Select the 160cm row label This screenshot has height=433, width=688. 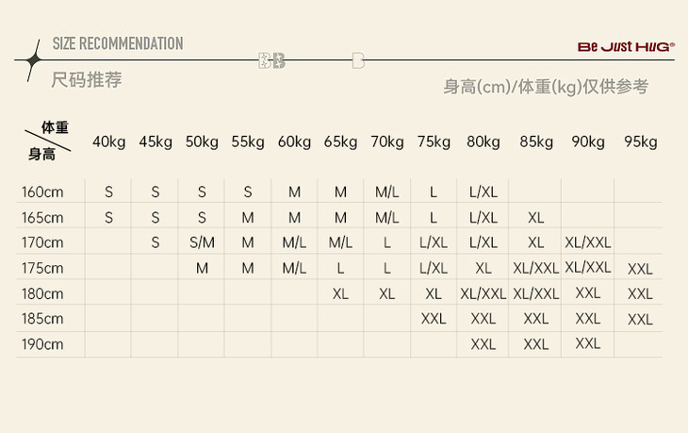pos(42,192)
